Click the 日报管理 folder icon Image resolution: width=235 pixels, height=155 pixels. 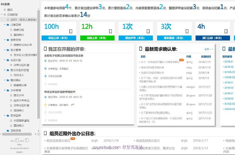(x=8, y=25)
